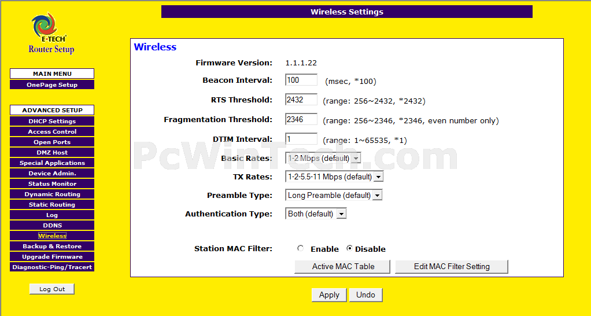
Task: Focus the Beacon Interval field
Action: coord(301,80)
